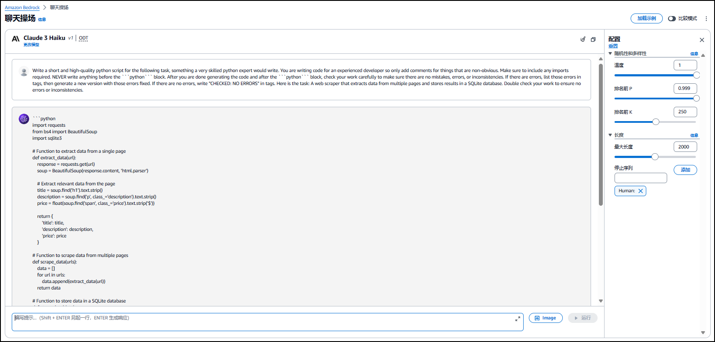
Task: Click the 添加 stop sequence button
Action: coord(685,170)
